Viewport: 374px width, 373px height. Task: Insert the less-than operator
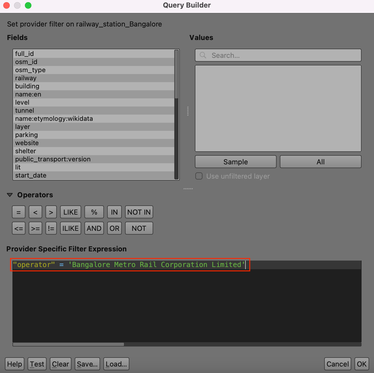coord(35,212)
